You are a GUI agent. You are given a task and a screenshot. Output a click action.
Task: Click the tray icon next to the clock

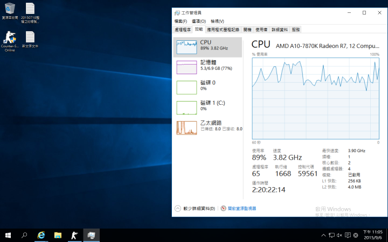(356, 235)
